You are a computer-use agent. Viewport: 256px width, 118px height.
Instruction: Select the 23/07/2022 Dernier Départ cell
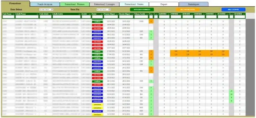(x=126, y=48)
